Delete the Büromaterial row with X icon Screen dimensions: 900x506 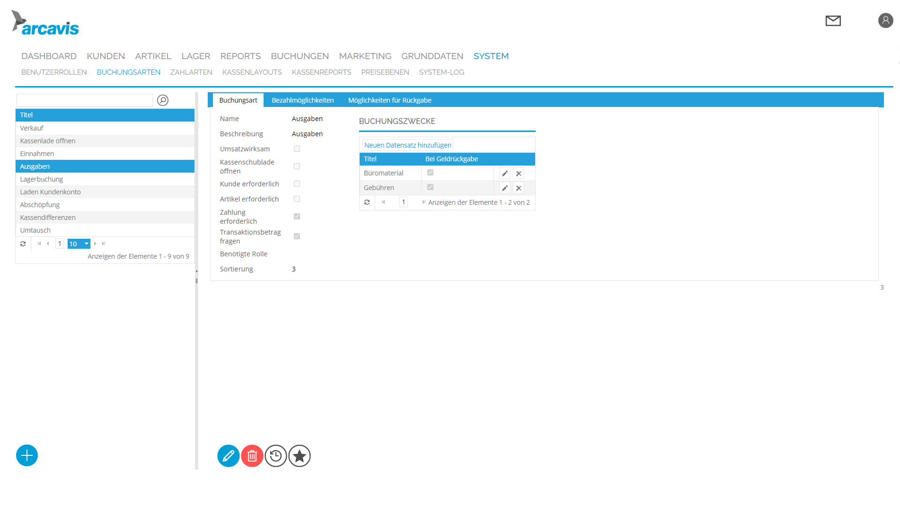tap(518, 173)
